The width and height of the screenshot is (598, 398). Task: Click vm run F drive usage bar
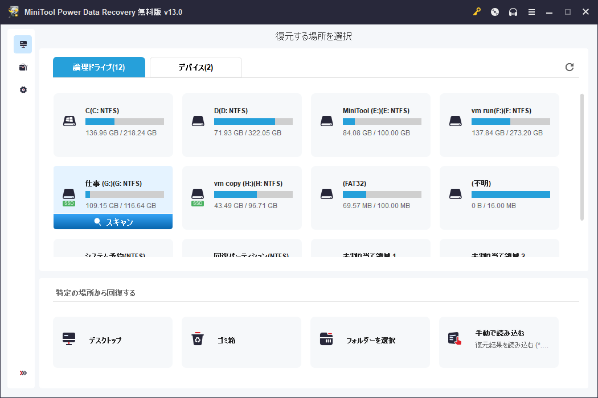tap(511, 122)
